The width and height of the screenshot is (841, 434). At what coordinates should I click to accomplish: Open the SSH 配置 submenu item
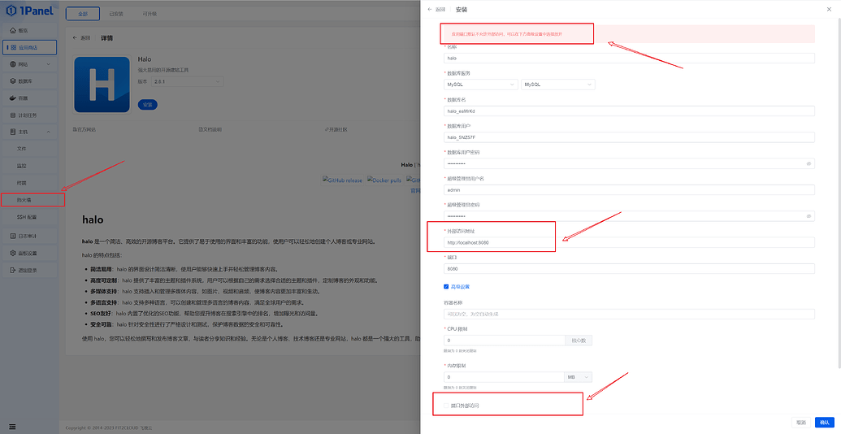[29, 217]
